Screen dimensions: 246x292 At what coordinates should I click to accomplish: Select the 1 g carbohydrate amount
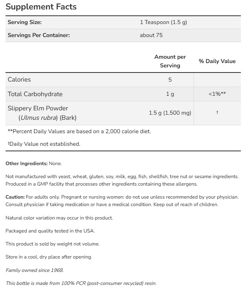point(170,94)
